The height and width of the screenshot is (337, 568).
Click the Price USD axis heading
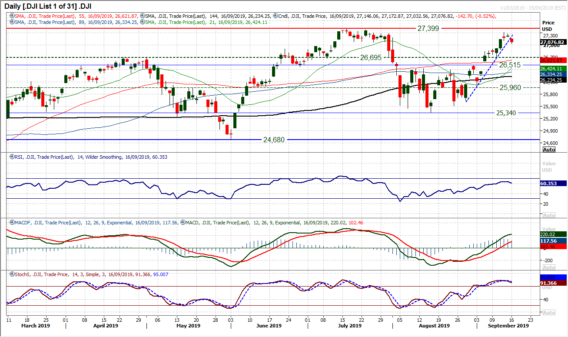(x=548, y=26)
